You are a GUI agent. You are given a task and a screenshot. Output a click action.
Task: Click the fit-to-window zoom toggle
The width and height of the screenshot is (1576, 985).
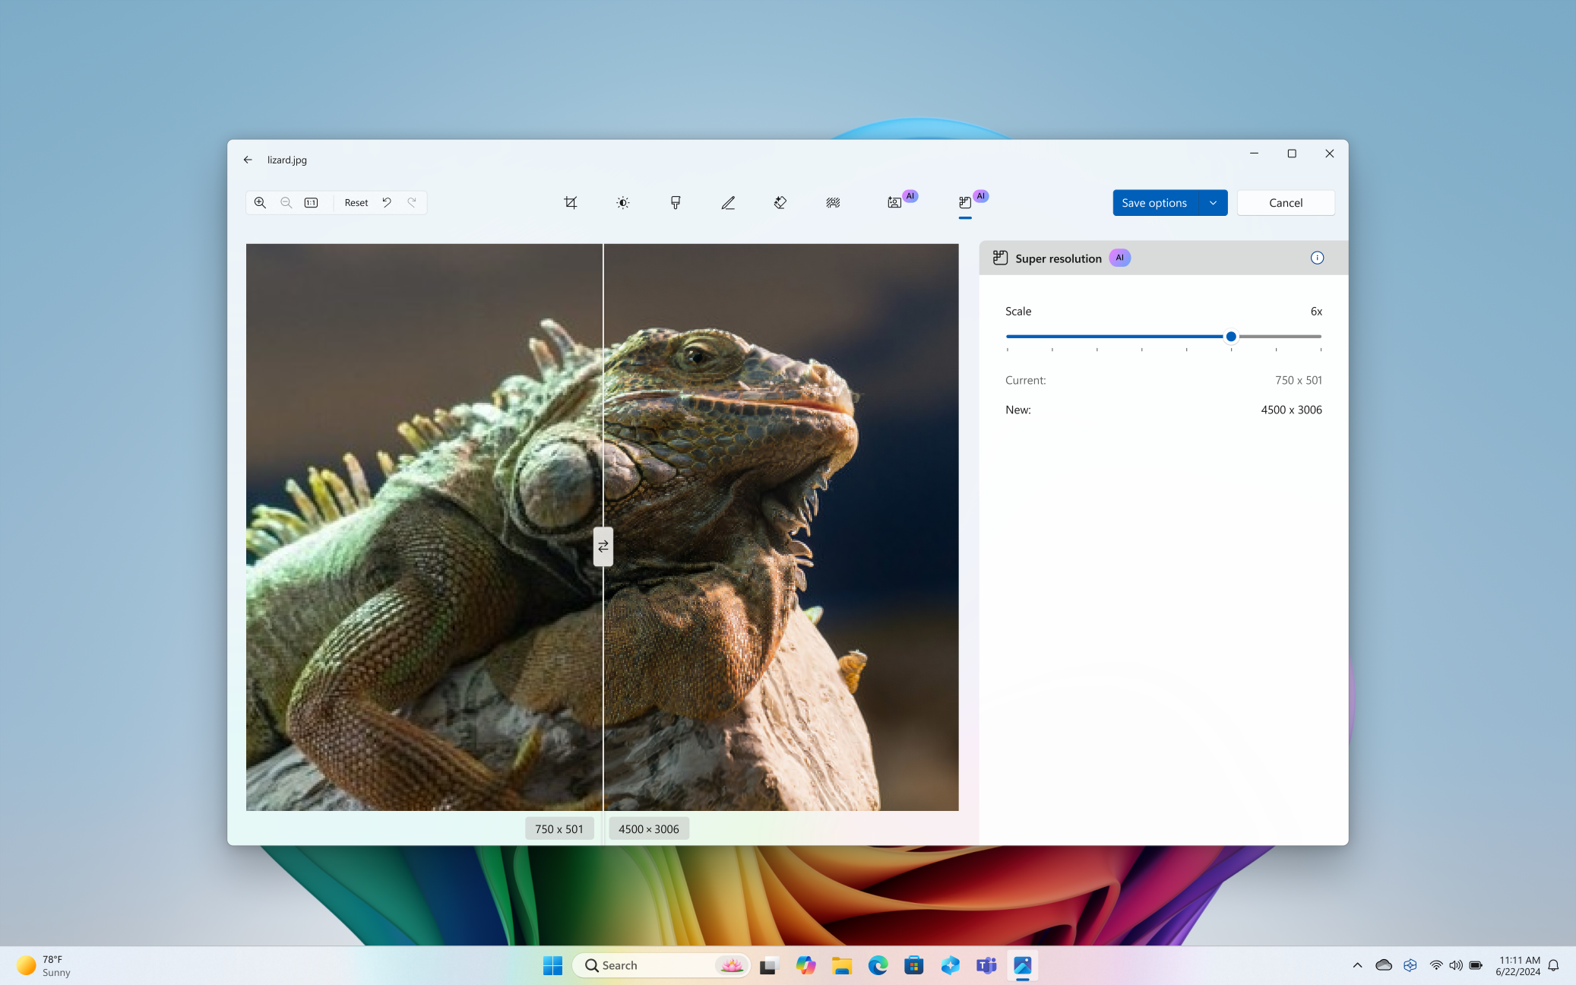pos(312,203)
